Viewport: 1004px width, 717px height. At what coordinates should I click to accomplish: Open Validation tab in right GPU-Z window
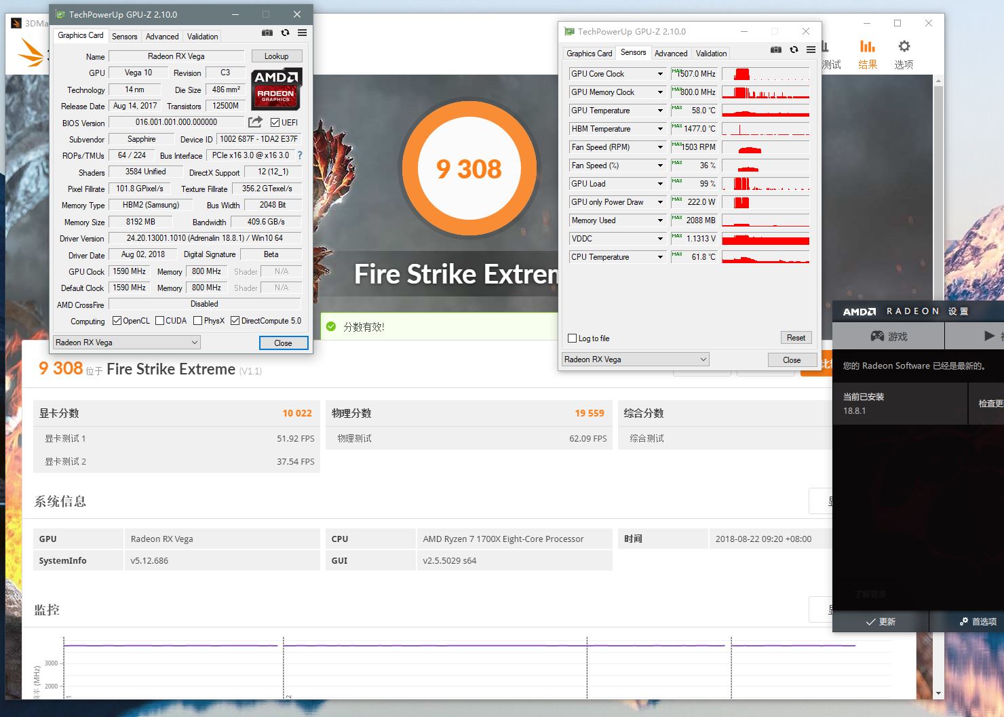pyautogui.click(x=711, y=54)
